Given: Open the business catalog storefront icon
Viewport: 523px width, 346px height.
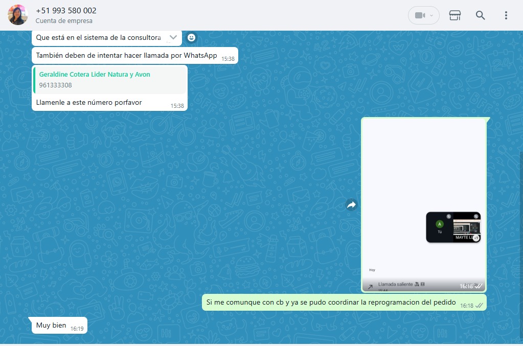Looking at the screenshot, I should pos(454,15).
